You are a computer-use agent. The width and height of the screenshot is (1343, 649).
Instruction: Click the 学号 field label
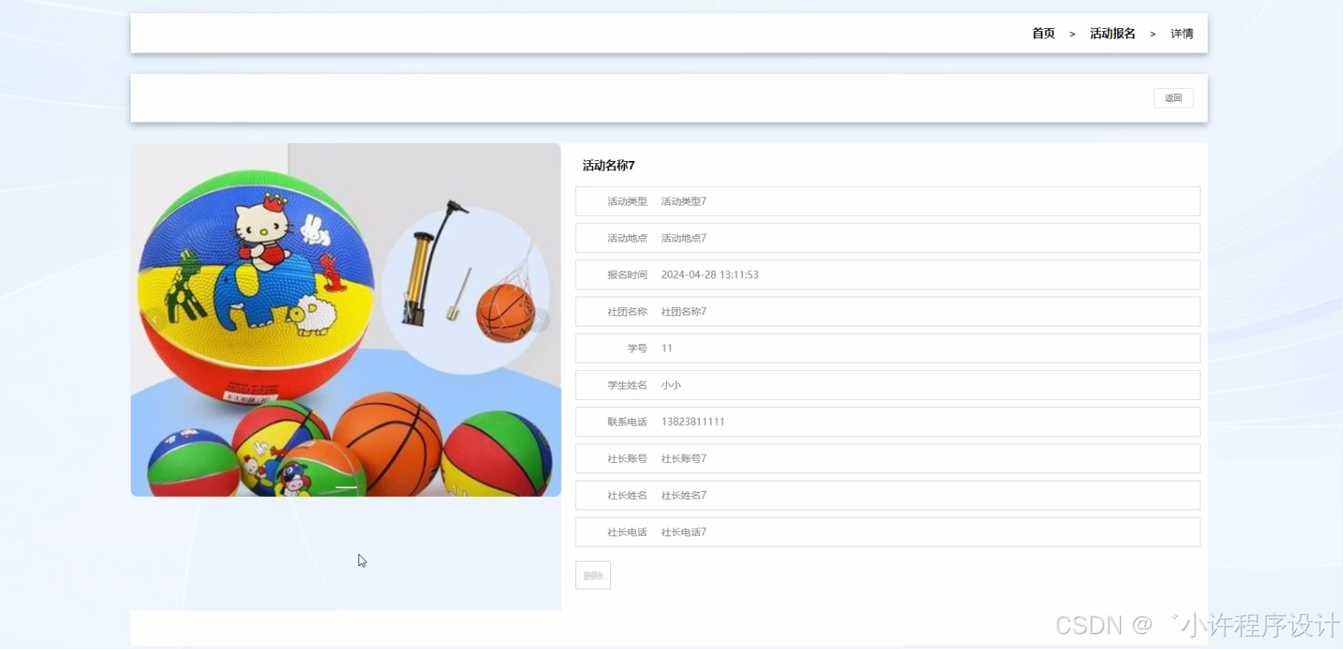coord(637,348)
